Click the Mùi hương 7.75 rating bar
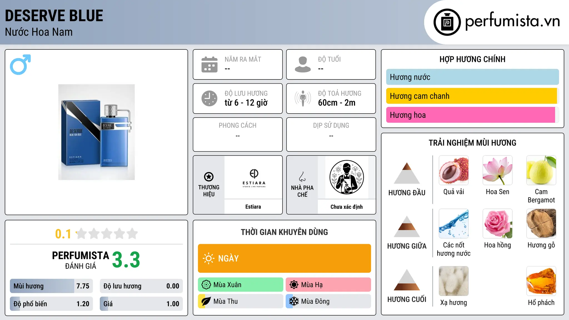This screenshot has height=320, width=569. 51,286
